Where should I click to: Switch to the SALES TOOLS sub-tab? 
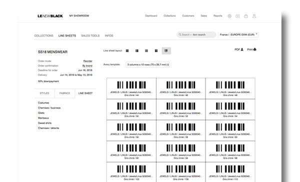click(x=90, y=35)
